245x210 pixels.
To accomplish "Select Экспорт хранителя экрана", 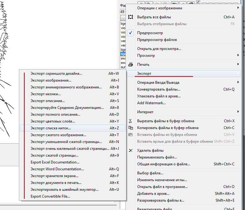I will click(x=73, y=176).
